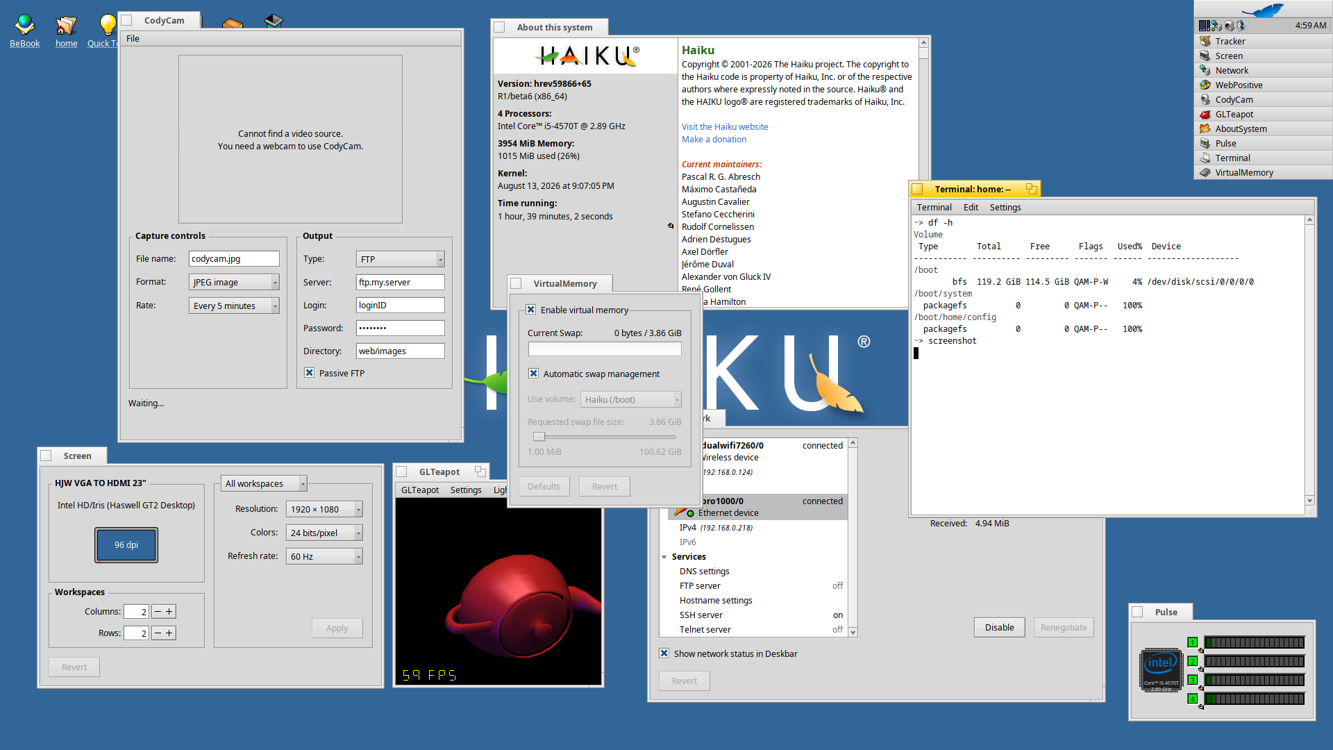The height and width of the screenshot is (750, 1333).
Task: Open Settings menu in GLTeapot window
Action: [x=466, y=490]
